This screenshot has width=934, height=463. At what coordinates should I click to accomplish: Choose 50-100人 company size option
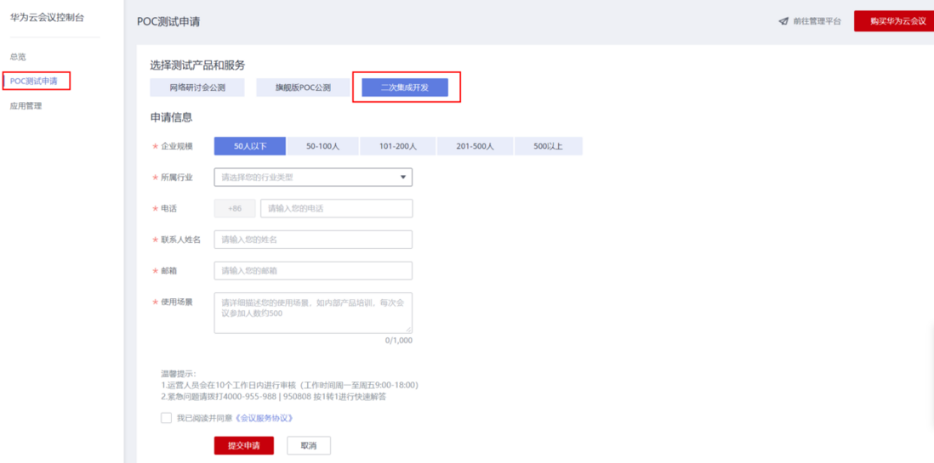pyautogui.click(x=323, y=146)
